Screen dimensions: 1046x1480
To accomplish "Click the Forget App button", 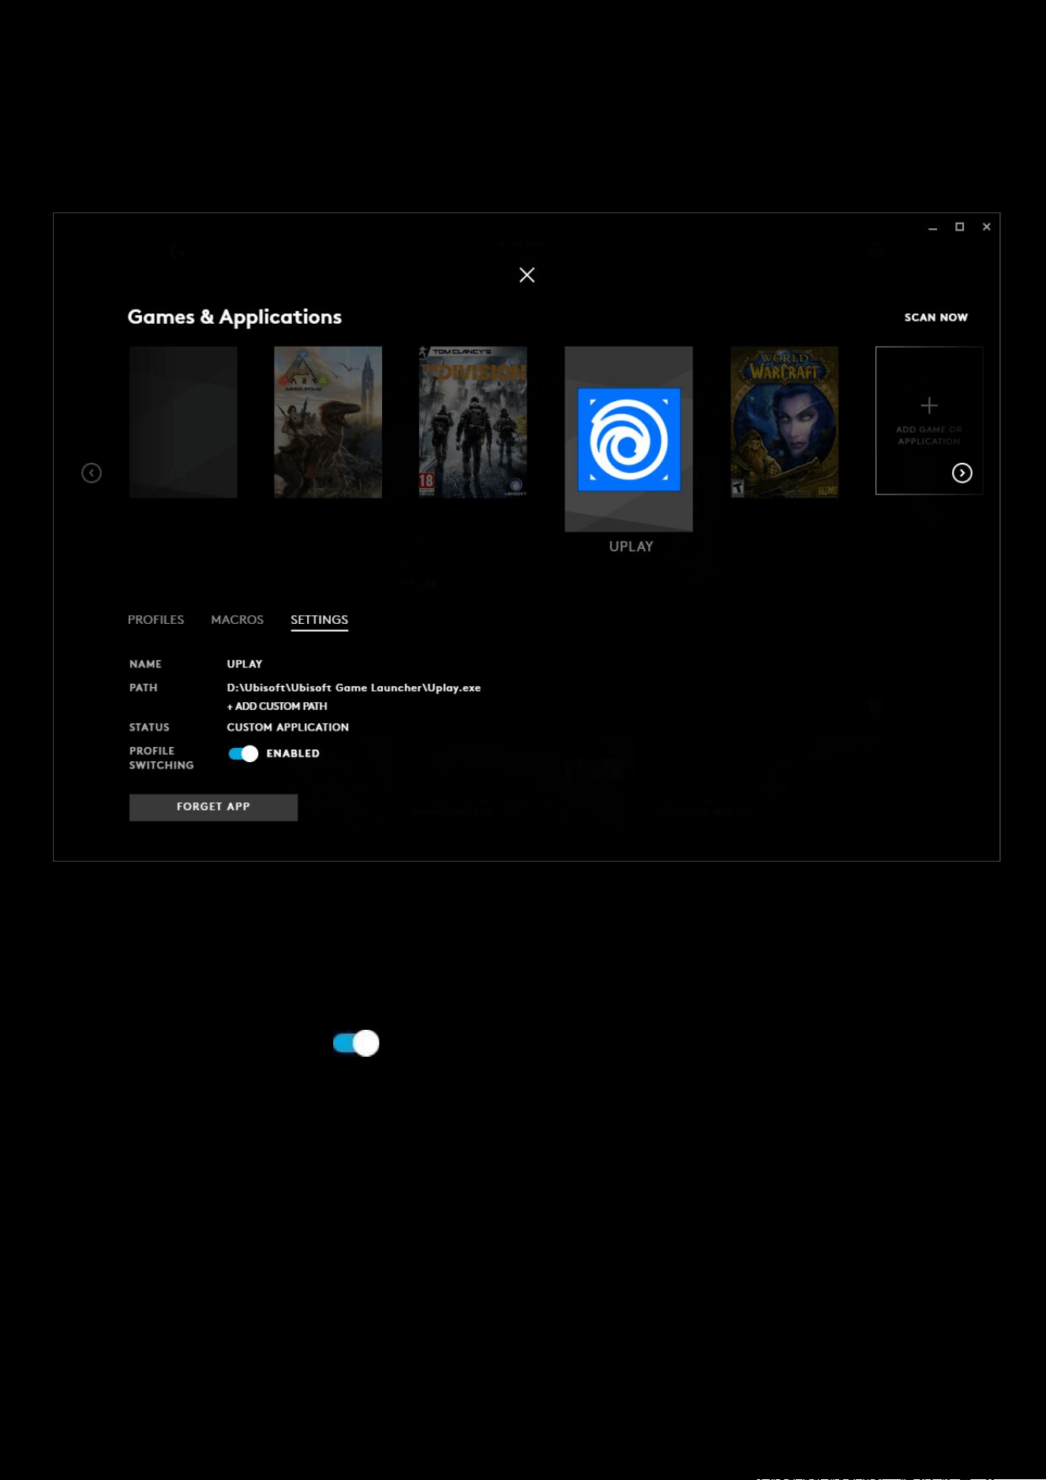I will pos(213,807).
